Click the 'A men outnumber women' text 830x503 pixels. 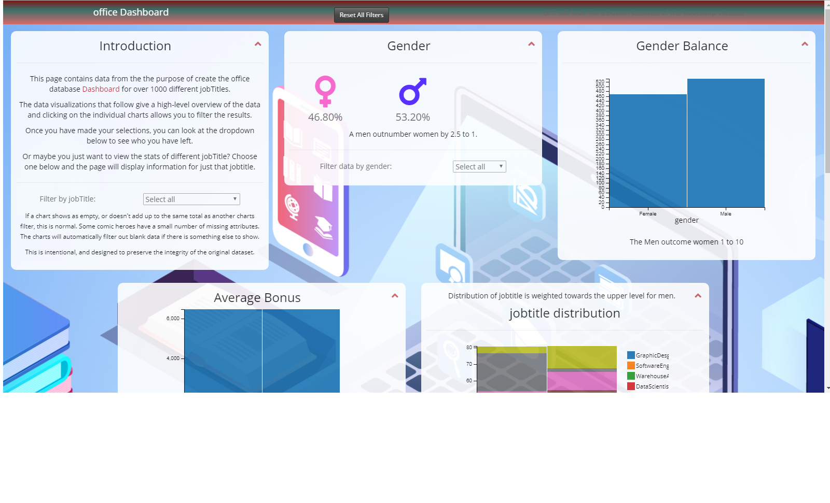pos(413,134)
